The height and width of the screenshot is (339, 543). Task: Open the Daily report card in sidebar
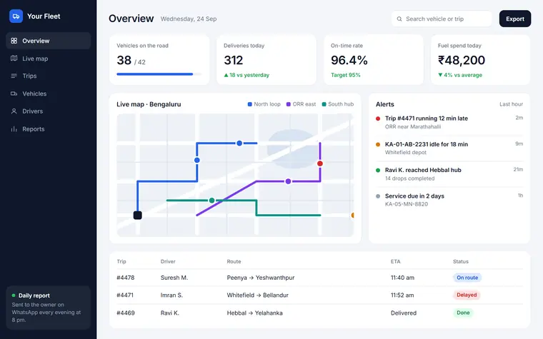tap(48, 308)
